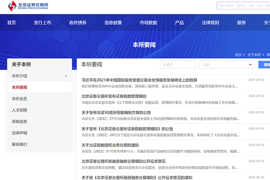
Task: Open 关于北证指数授权业务办理的通知
Action: (110, 145)
